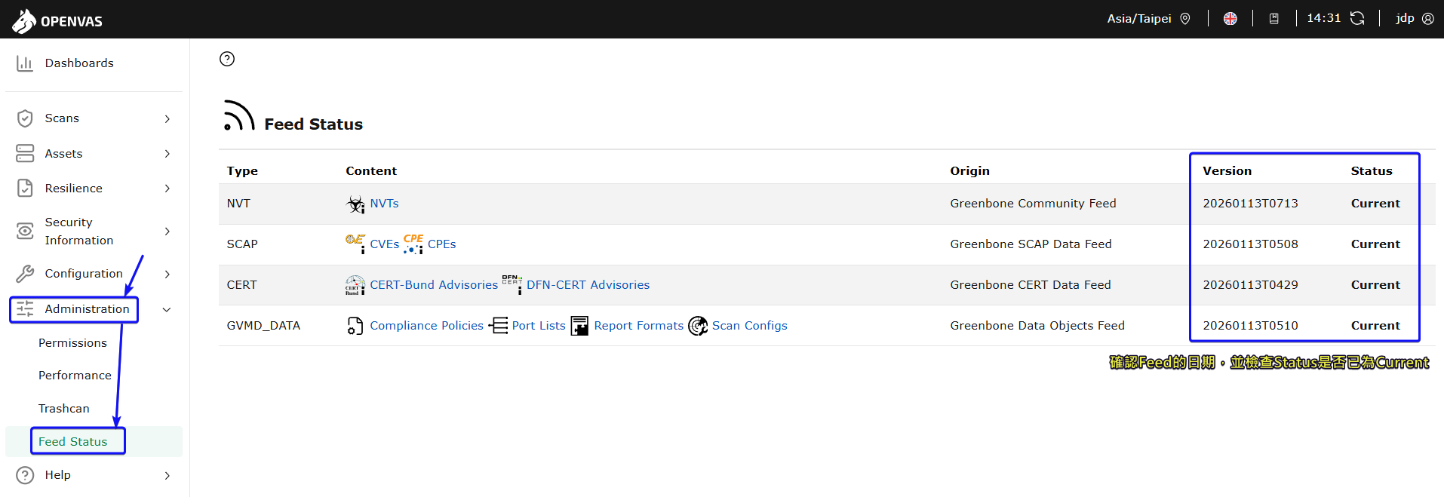
Task: Click the refresh session icon beside the clock
Action: pos(1357,19)
